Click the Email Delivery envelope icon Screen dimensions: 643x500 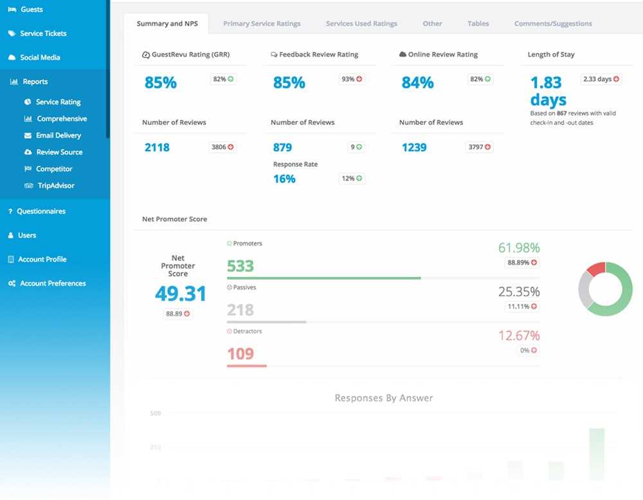pyautogui.click(x=28, y=136)
